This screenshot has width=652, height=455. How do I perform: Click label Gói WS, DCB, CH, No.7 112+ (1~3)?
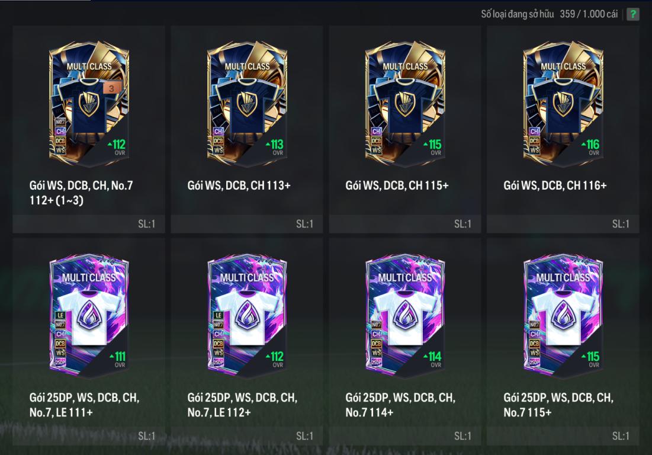(x=81, y=193)
